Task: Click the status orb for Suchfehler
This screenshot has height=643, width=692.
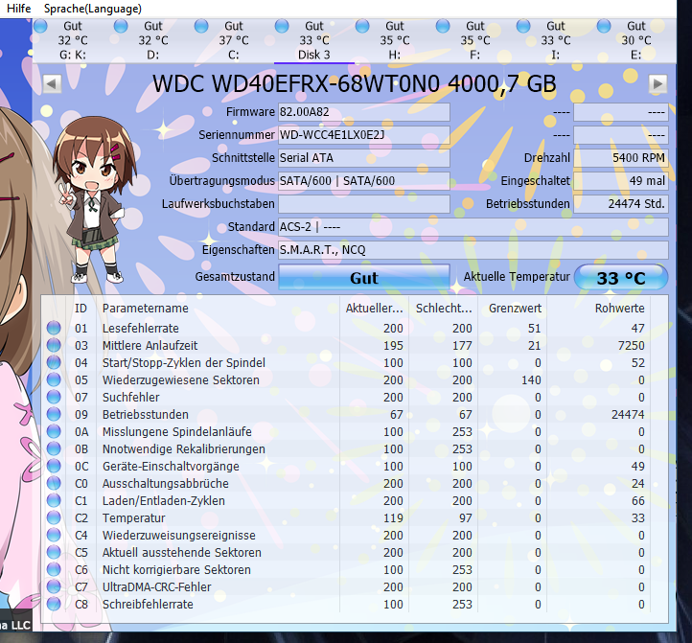Action: (54, 397)
